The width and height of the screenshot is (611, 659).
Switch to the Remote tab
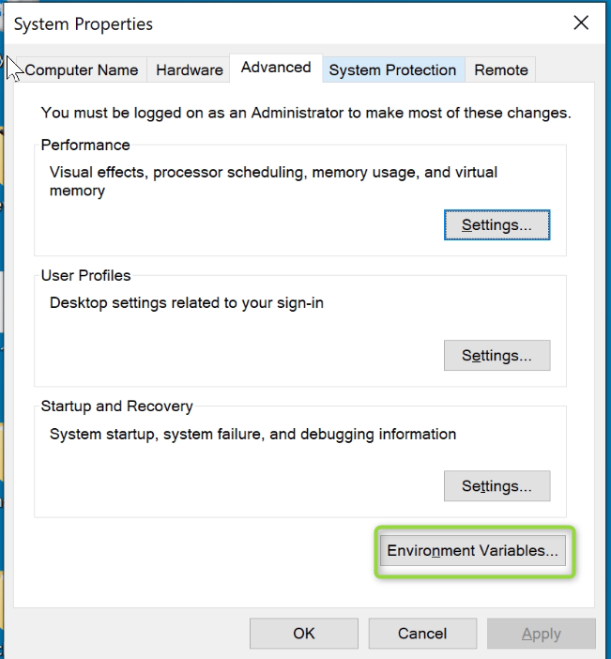point(501,70)
